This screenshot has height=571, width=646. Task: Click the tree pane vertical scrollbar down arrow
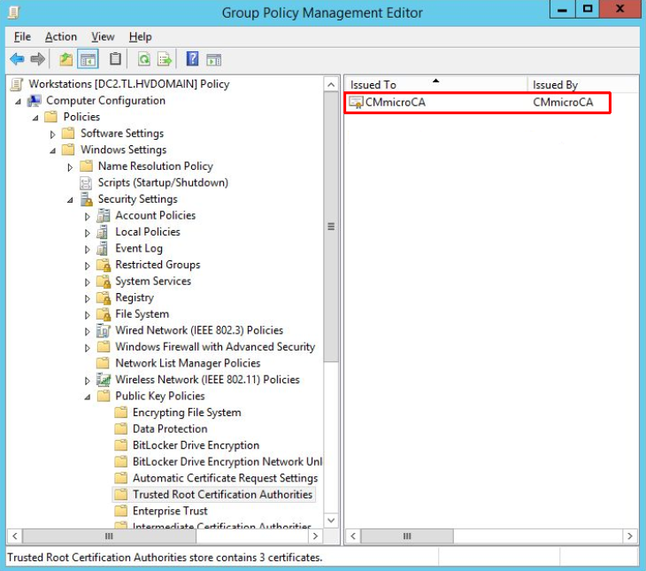(x=332, y=521)
